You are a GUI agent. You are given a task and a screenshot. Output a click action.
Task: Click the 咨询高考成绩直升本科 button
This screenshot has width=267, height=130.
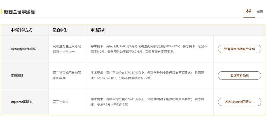click(239, 49)
